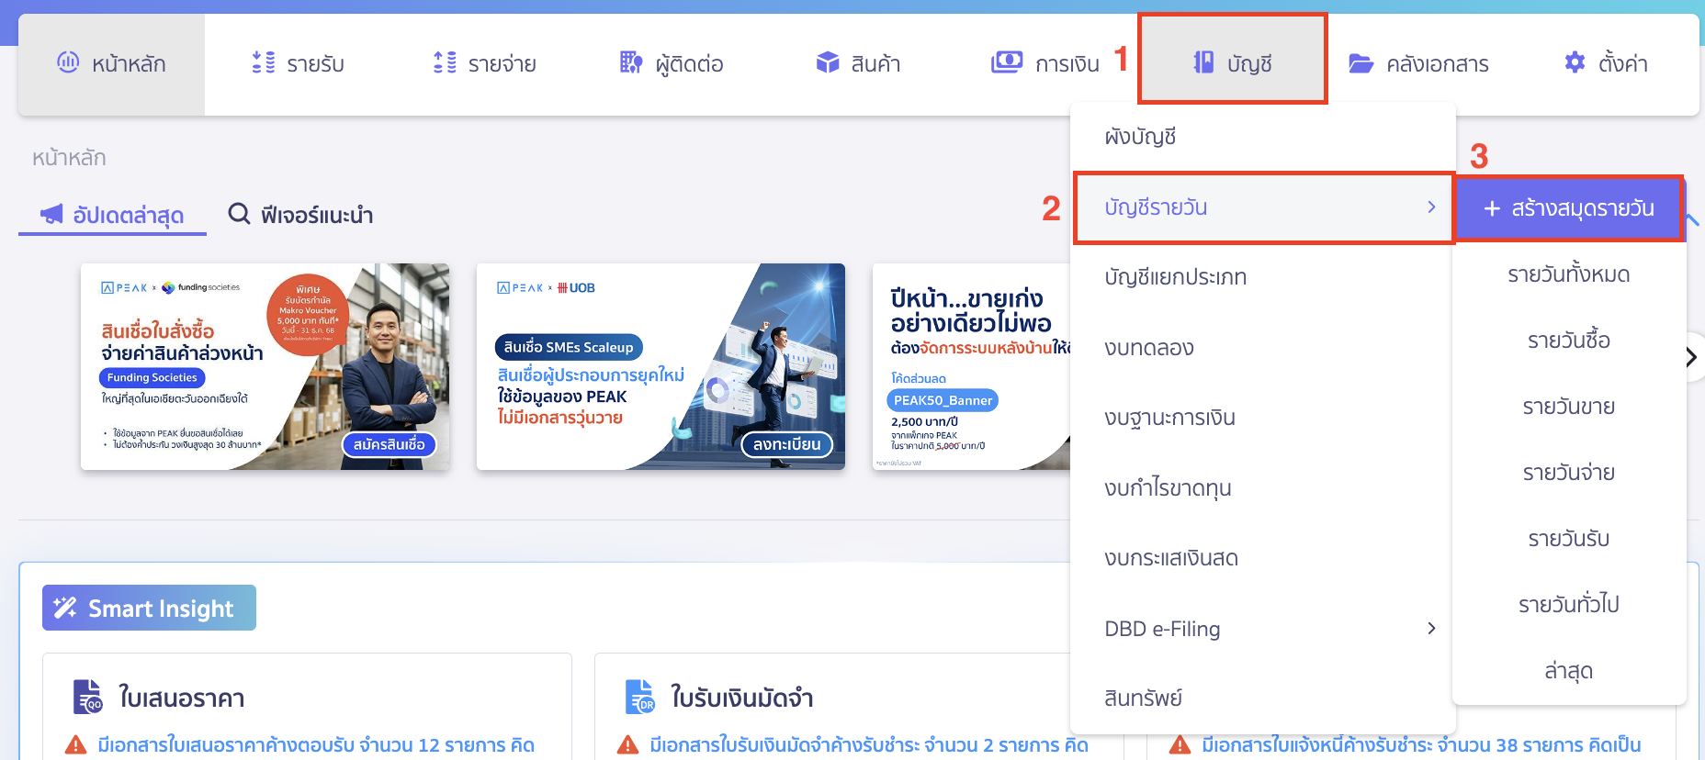Viewport: 1705px width, 760px height.
Task: Switch to the ฟีเจอร์แนะนำ tab
Action: point(300,215)
